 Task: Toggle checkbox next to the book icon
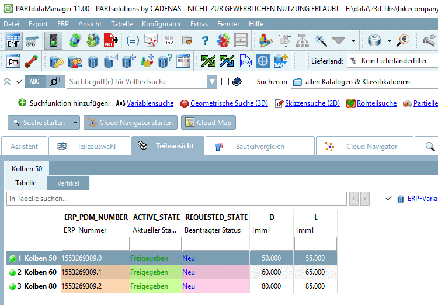click(225, 82)
